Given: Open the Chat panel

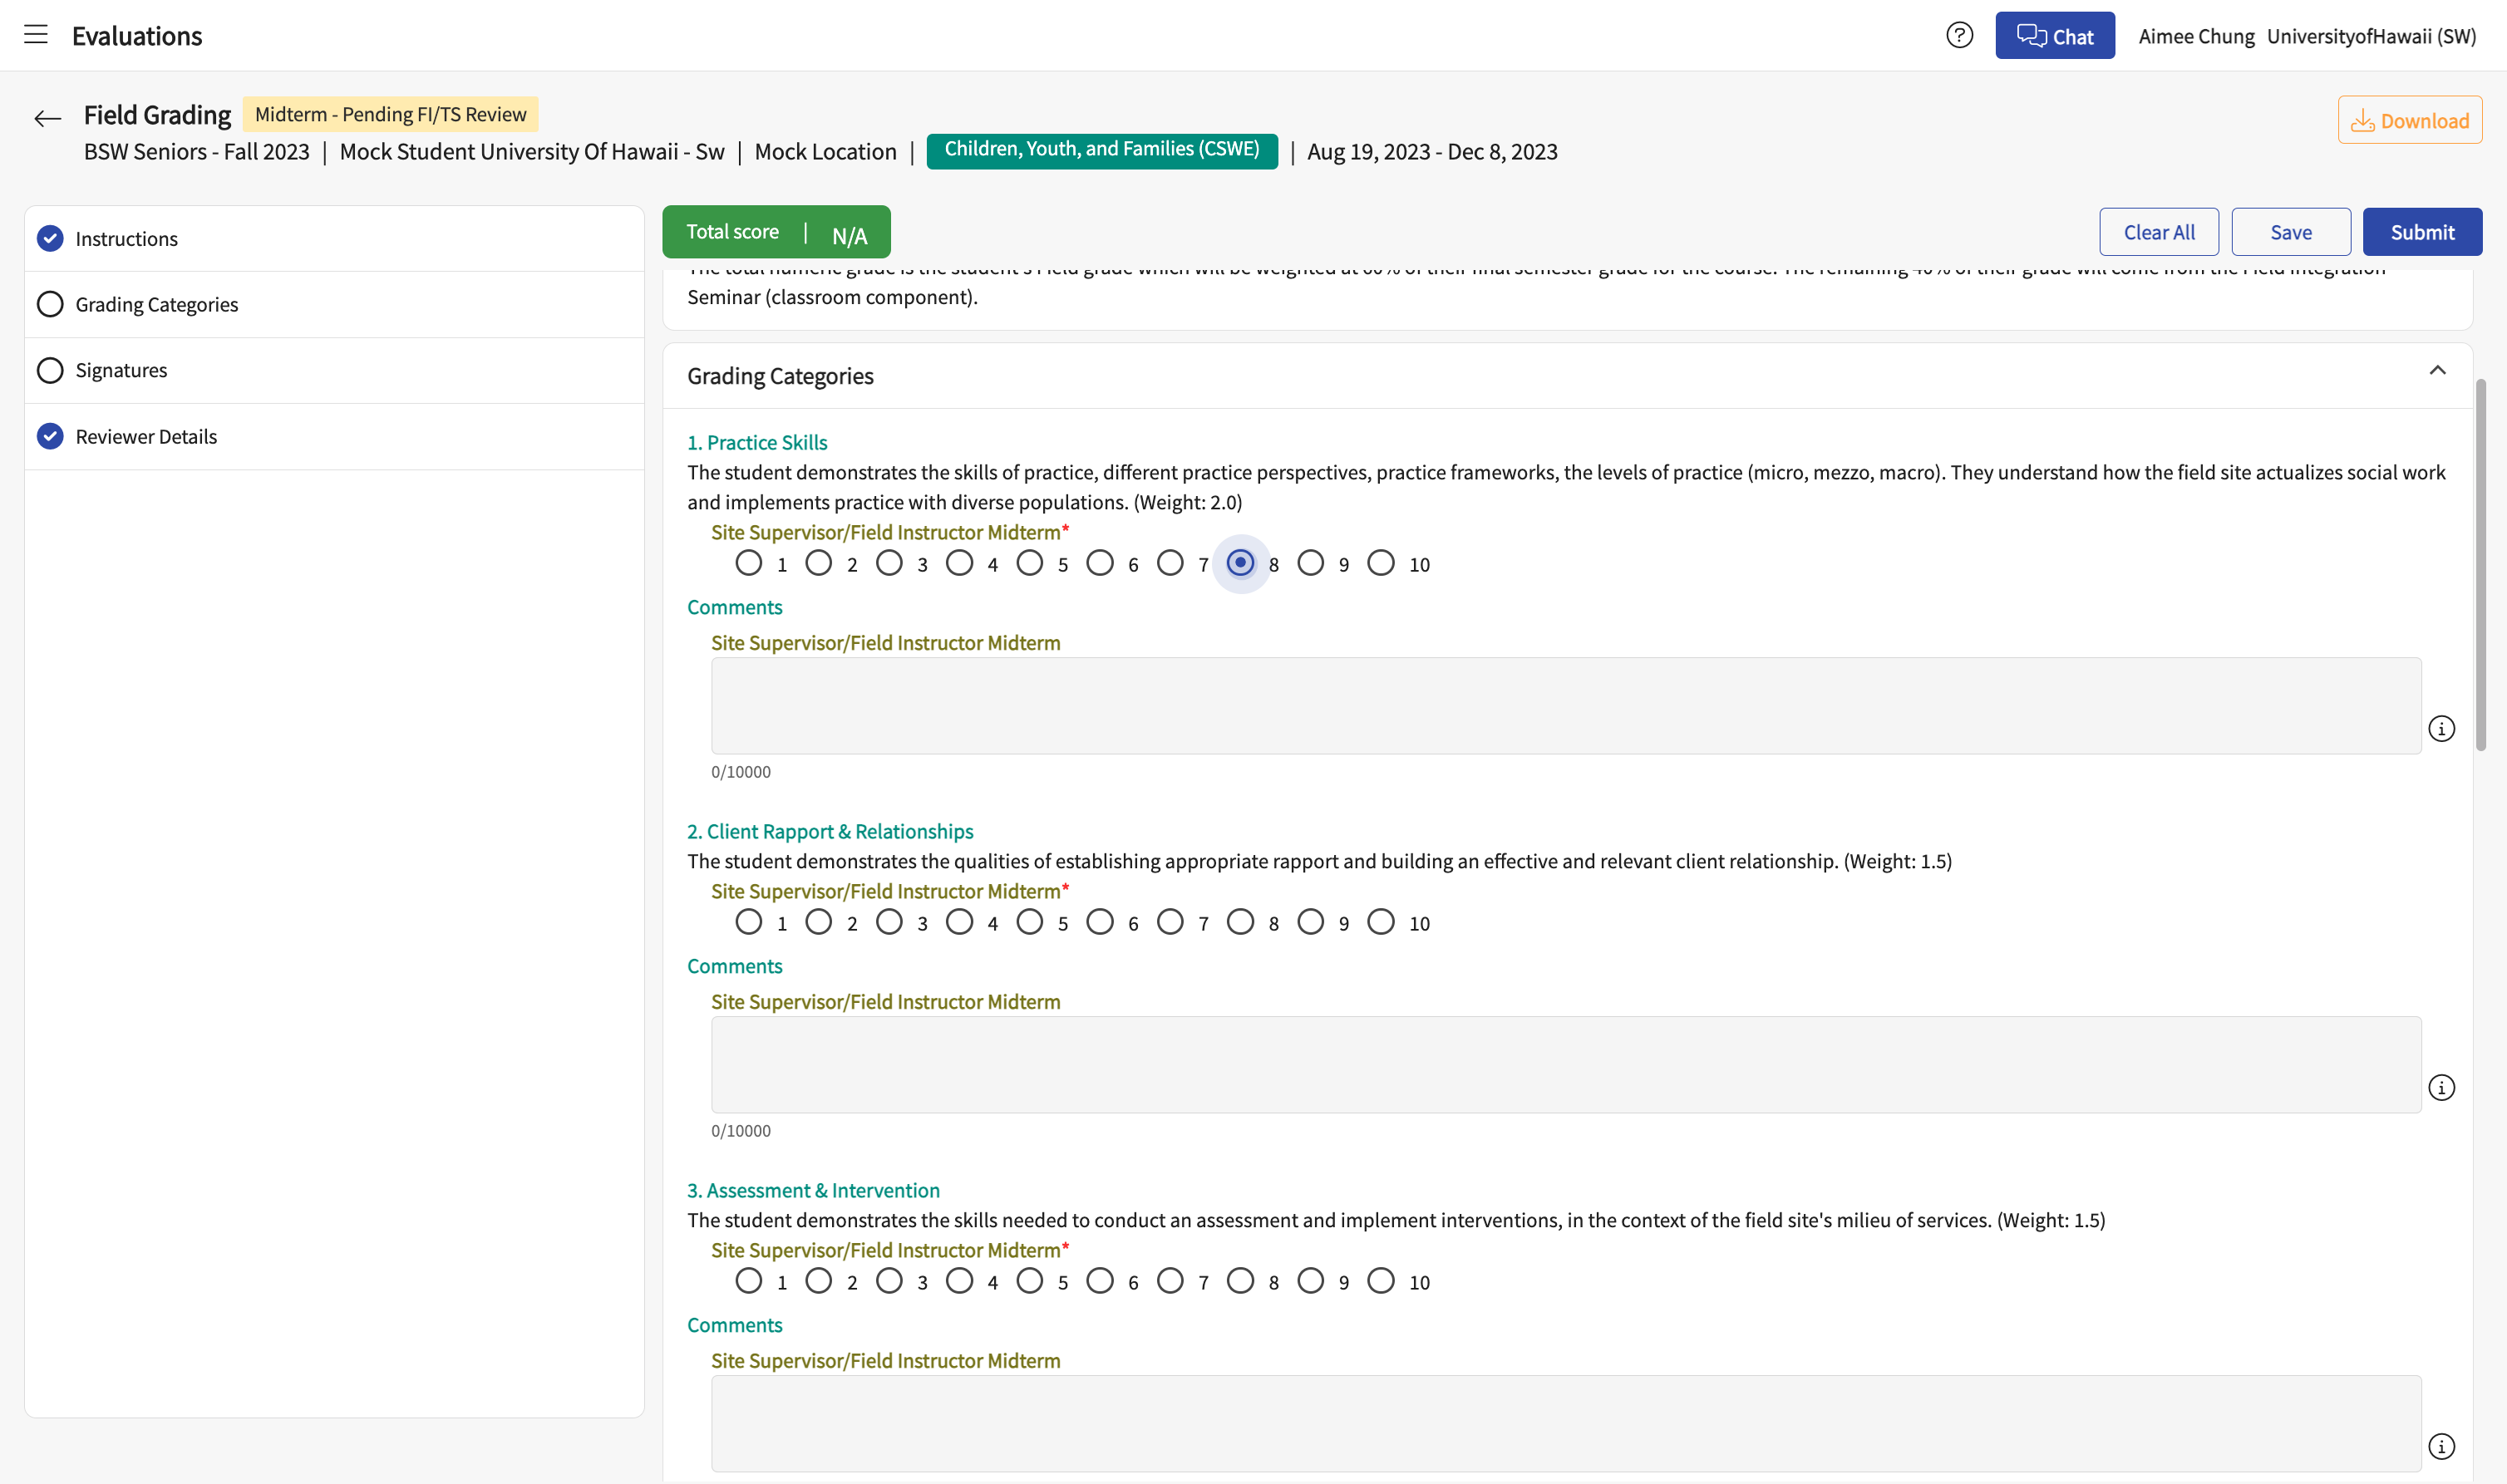Looking at the screenshot, I should tap(2054, 36).
